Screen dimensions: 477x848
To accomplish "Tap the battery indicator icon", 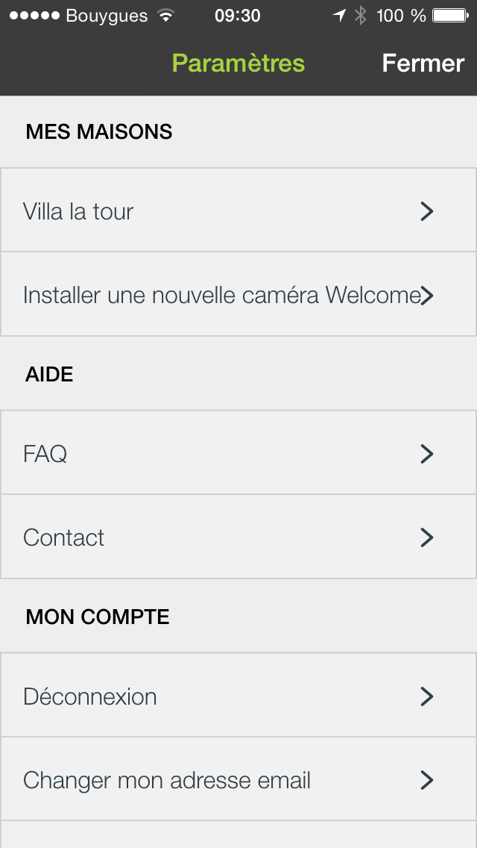I will 450,16.
